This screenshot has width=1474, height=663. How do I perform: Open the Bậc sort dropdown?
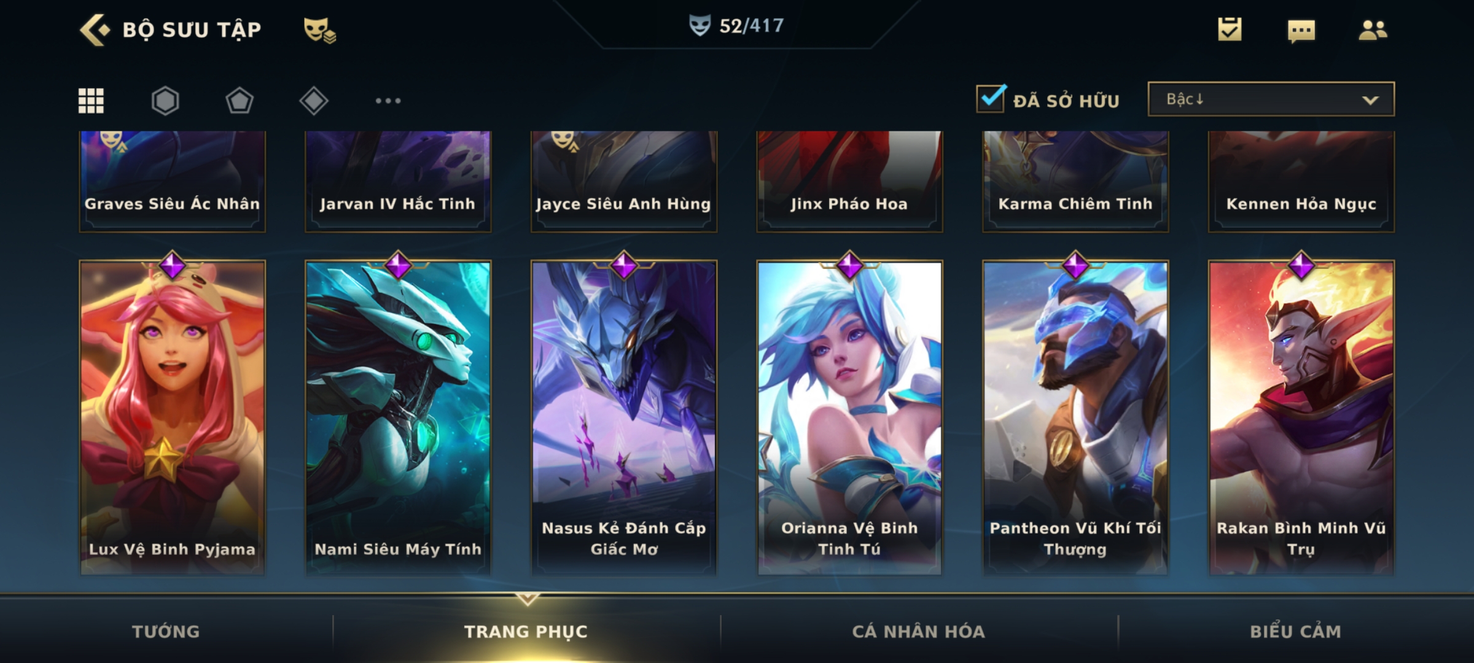(1271, 99)
